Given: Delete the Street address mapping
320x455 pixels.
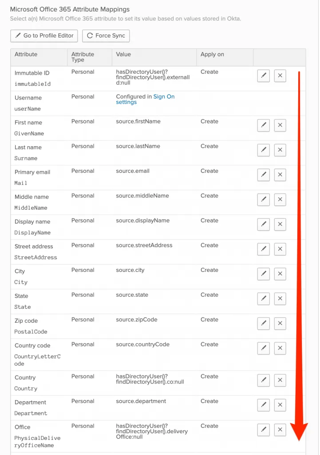Looking at the screenshot, I should (x=280, y=249).
